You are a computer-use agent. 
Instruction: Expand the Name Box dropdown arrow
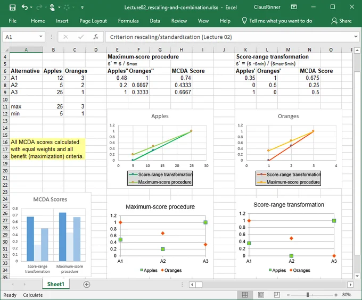pos(40,37)
